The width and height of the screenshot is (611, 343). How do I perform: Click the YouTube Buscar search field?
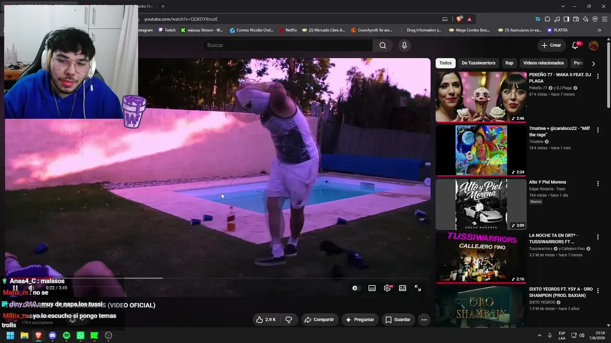[287, 45]
